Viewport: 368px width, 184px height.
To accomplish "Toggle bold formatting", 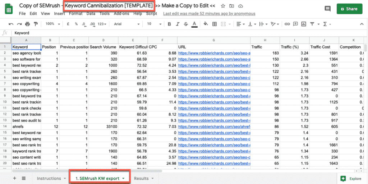I will [x=169, y=24].
